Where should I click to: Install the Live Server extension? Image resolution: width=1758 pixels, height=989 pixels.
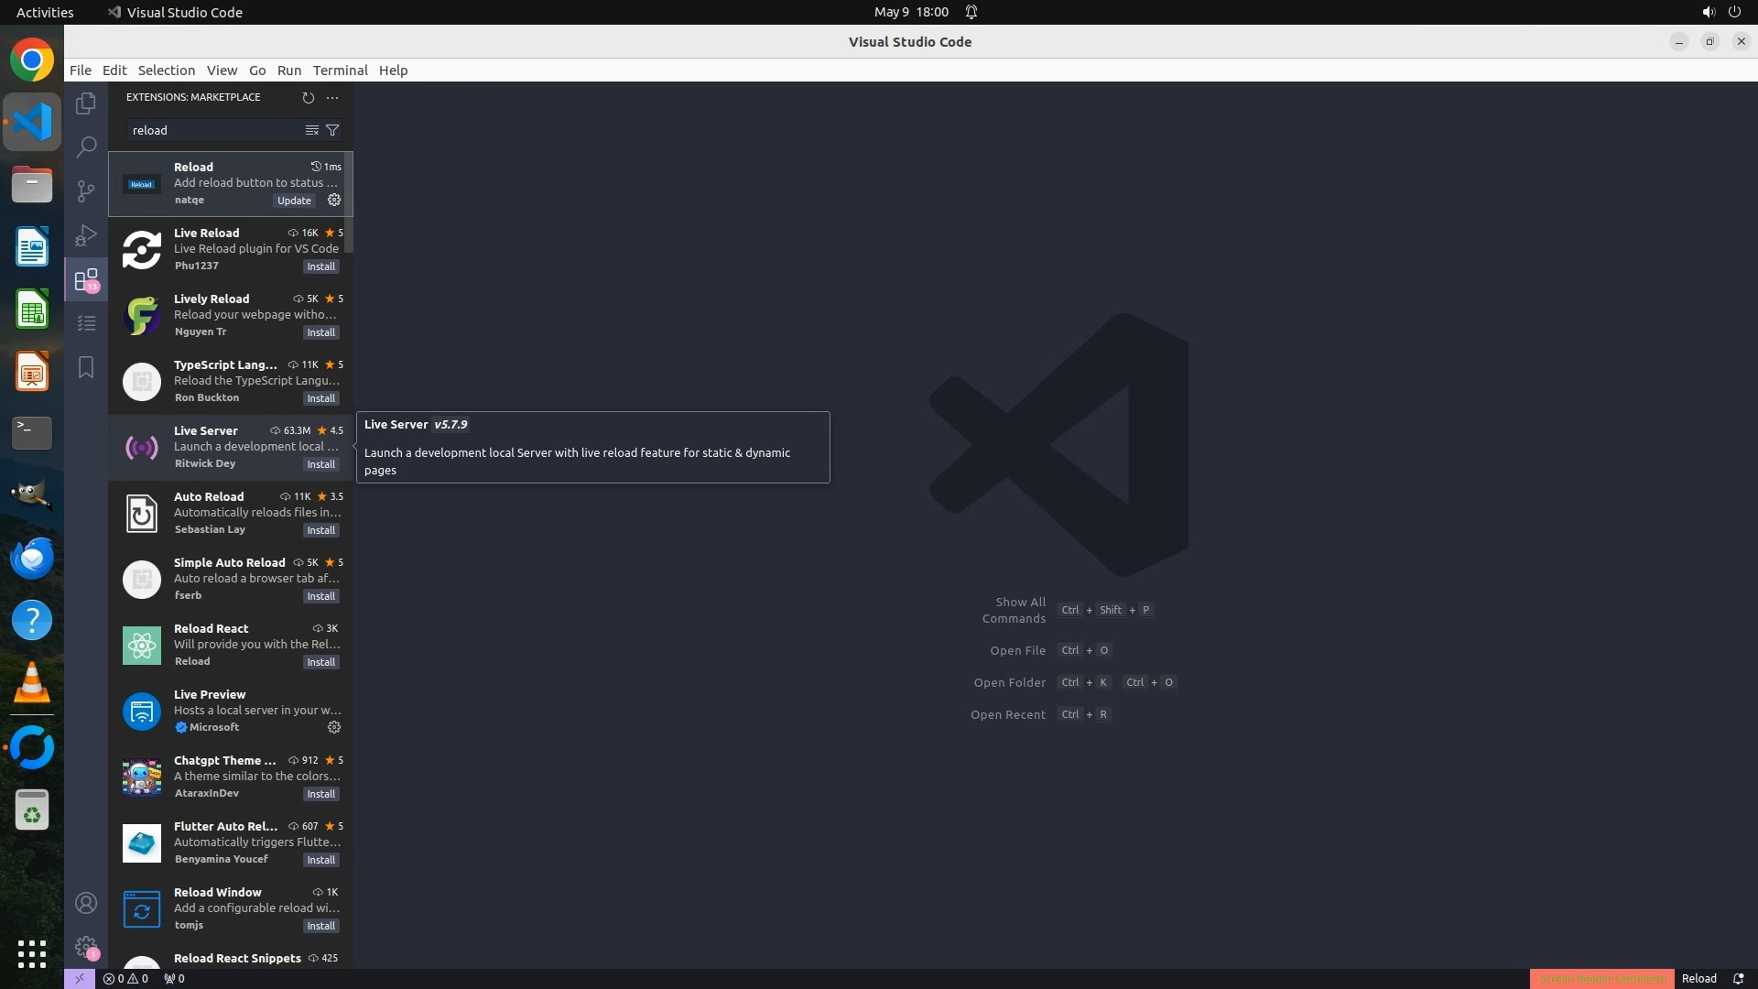pos(320,464)
